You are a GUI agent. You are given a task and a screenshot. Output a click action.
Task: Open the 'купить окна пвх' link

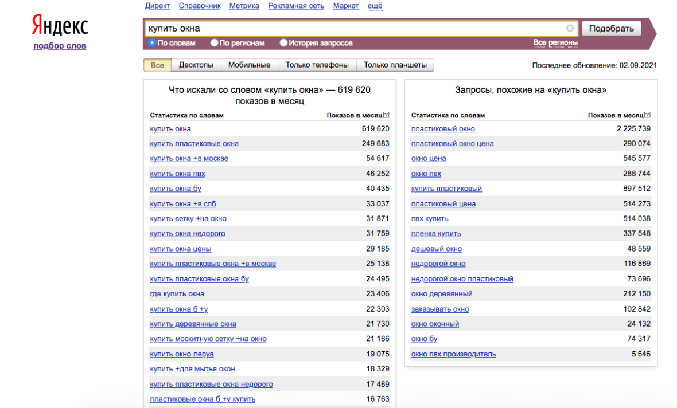tap(177, 174)
